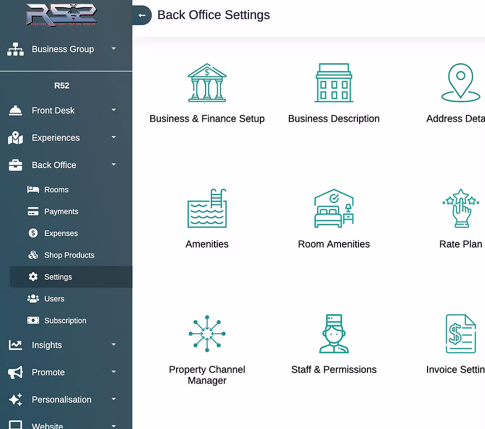Open the Users sidebar link

click(54, 299)
